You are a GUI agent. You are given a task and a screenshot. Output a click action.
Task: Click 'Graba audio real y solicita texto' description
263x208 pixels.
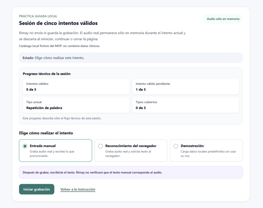tap(128, 154)
